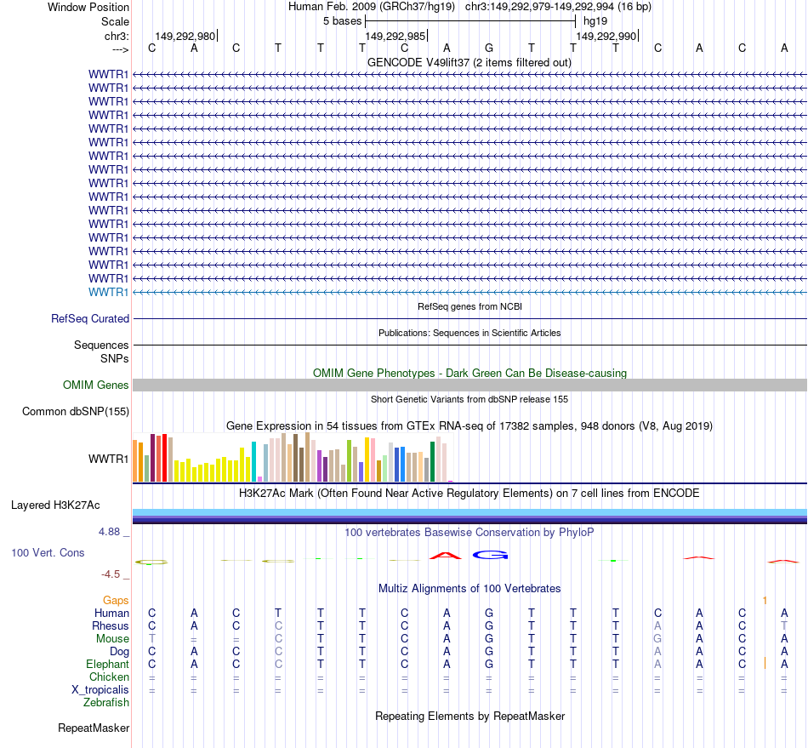
Task: Click the gray OMIM Genes bar
Action: click(469, 385)
